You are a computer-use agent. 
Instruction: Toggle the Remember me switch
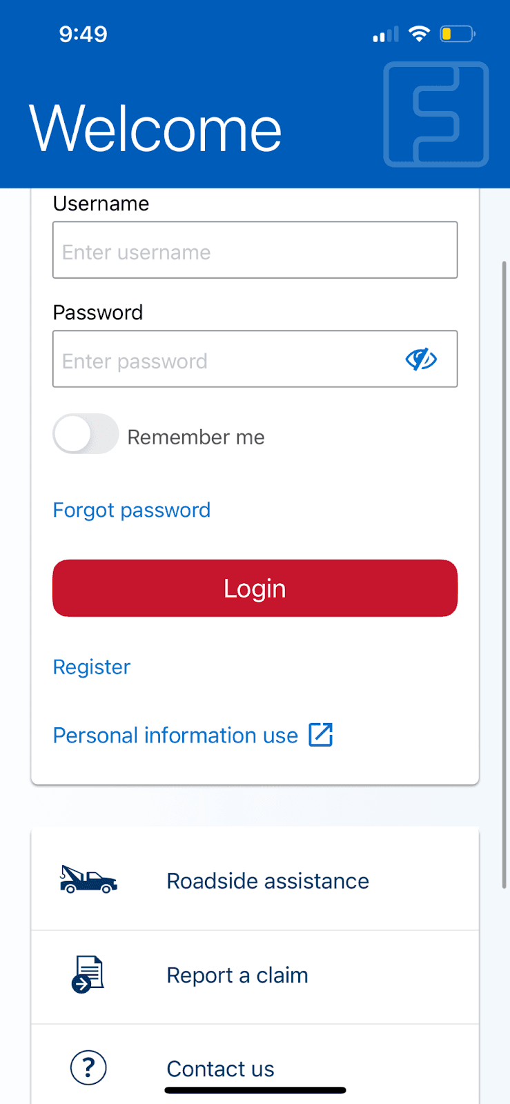click(86, 434)
